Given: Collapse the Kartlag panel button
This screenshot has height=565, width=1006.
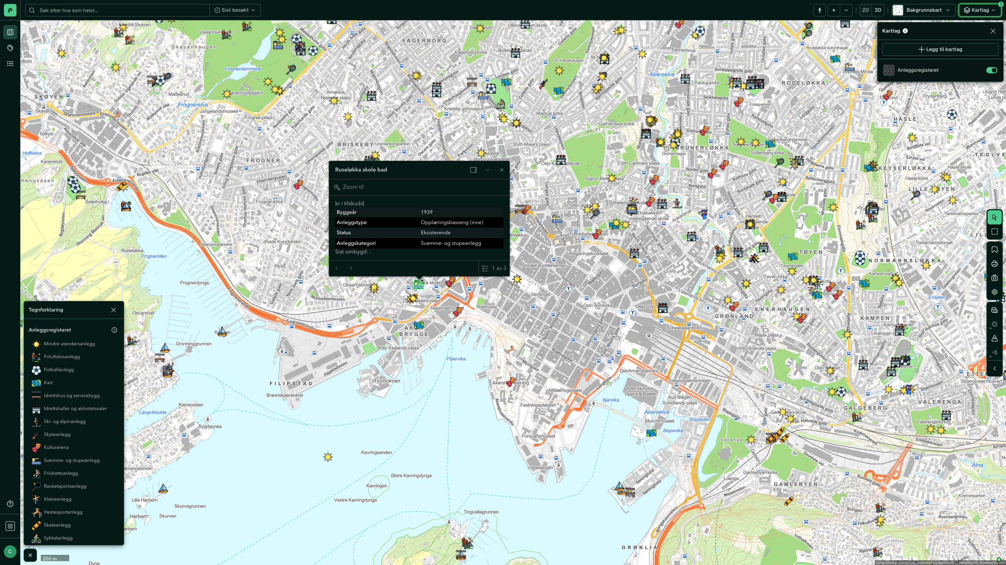Looking at the screenshot, I should 980,10.
